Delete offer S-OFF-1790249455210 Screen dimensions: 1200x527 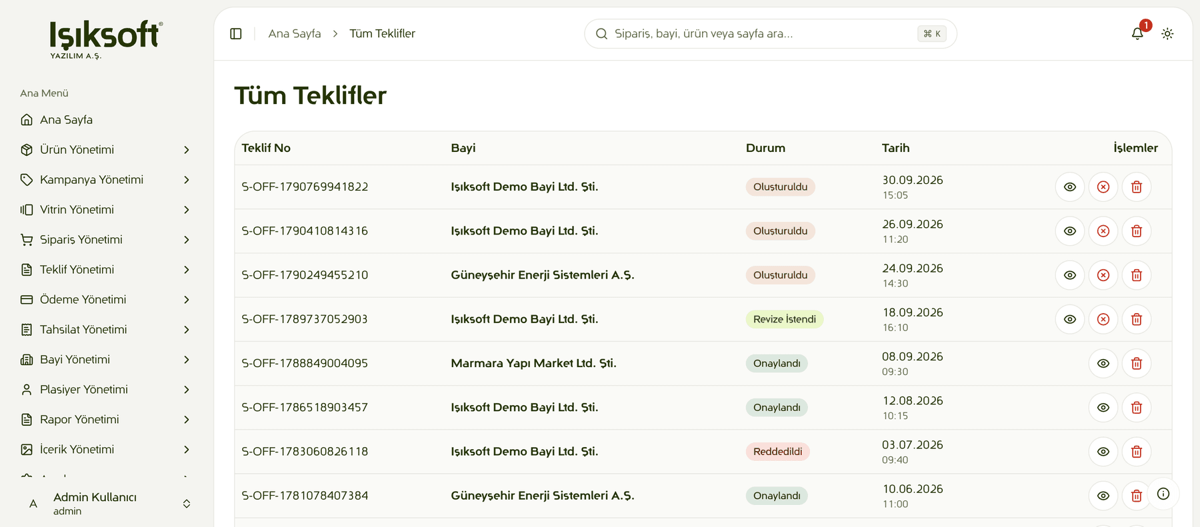click(1137, 275)
